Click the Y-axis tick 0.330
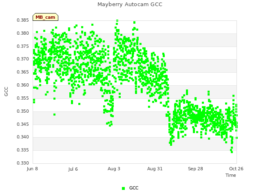This screenshot has height=196, width=261. 23,163
